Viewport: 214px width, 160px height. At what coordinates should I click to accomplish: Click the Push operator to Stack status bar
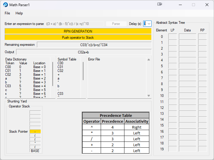coord(78,37)
